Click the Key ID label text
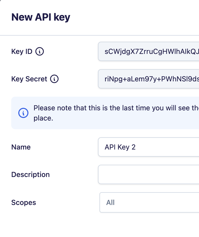Viewport: 199px width, 237px height. click(22, 52)
